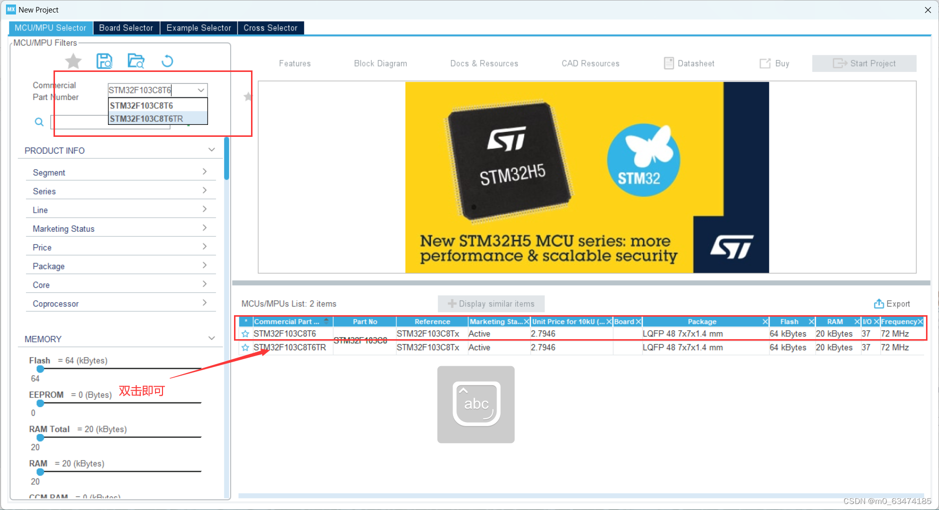The width and height of the screenshot is (939, 510).
Task: Open the Features view
Action: [295, 63]
